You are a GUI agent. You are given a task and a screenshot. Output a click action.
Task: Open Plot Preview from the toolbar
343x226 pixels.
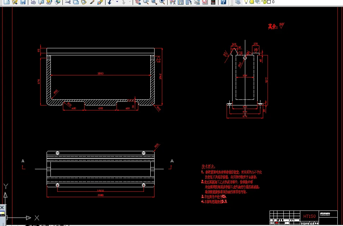[x=41, y=2]
